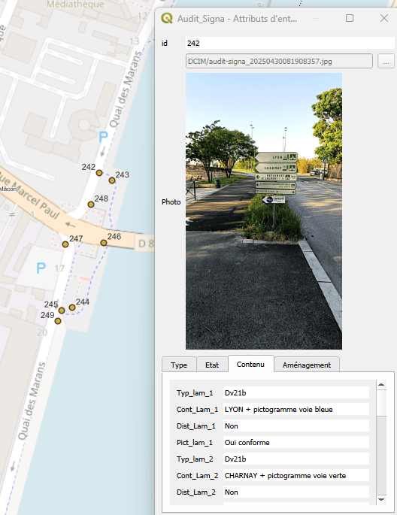The width and height of the screenshot is (397, 515).
Task: Select map point 247
Action: click(65, 244)
